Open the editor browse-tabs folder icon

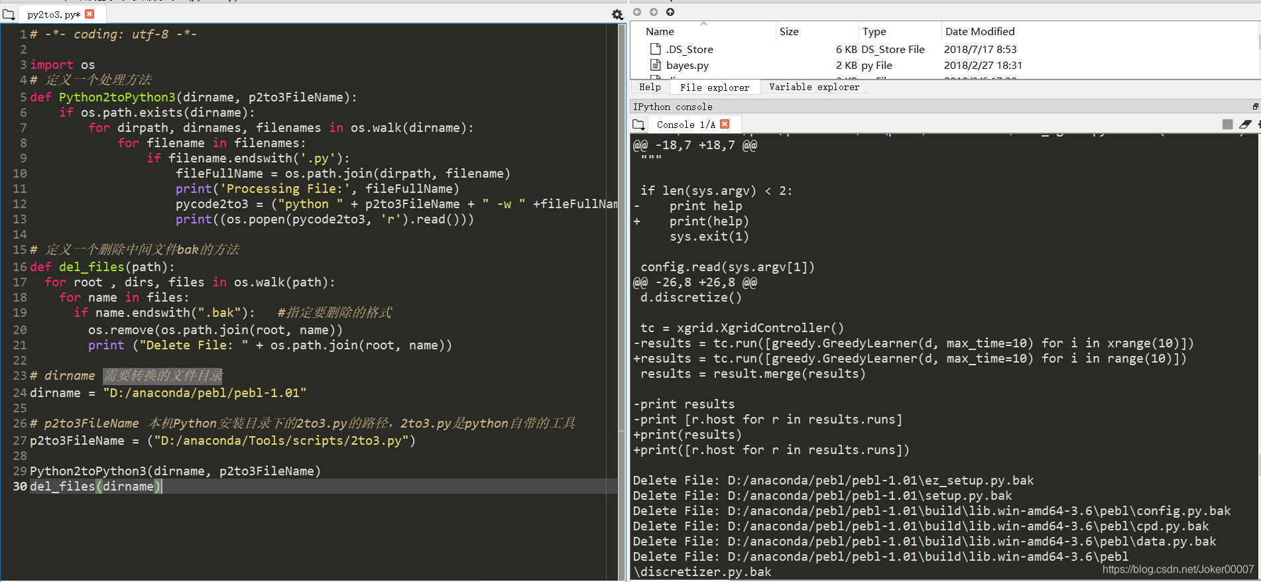pos(9,14)
